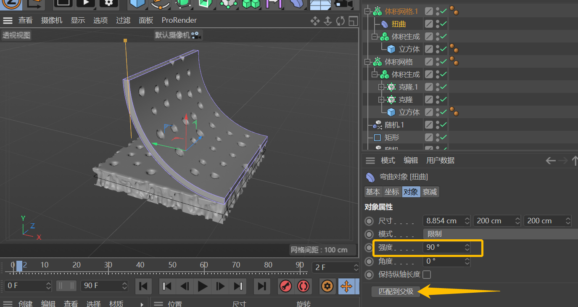Toggle the 保持纵轴长度 checkbox
Screen dimensions: 578x307
(x=427, y=275)
